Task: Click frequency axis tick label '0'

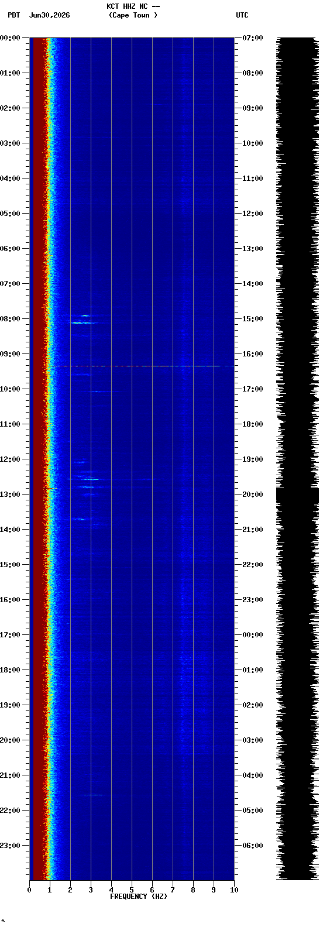Action: point(29,890)
